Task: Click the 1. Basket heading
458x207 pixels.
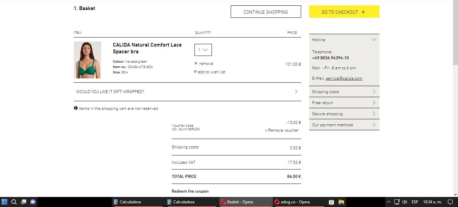Action: click(84, 8)
